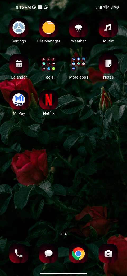Select the second home screen page dot

66,234
